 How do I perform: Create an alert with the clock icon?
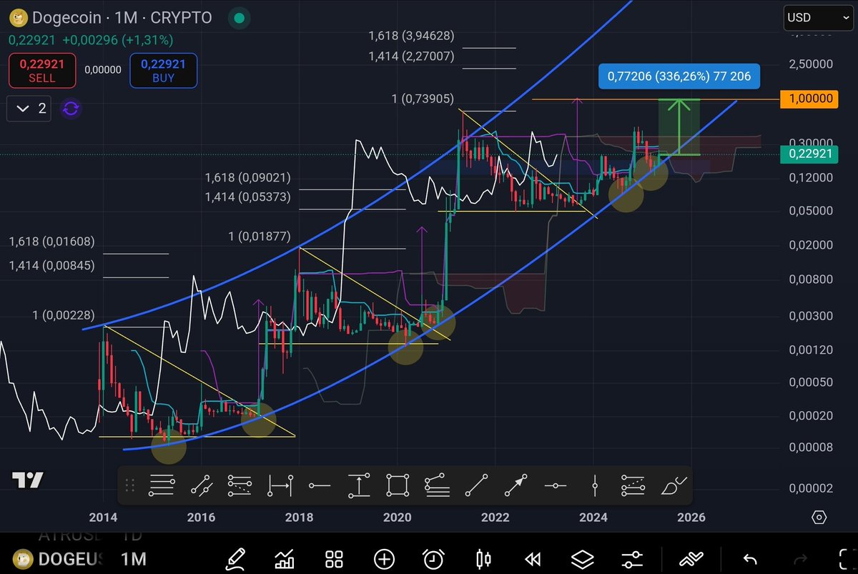(x=433, y=559)
